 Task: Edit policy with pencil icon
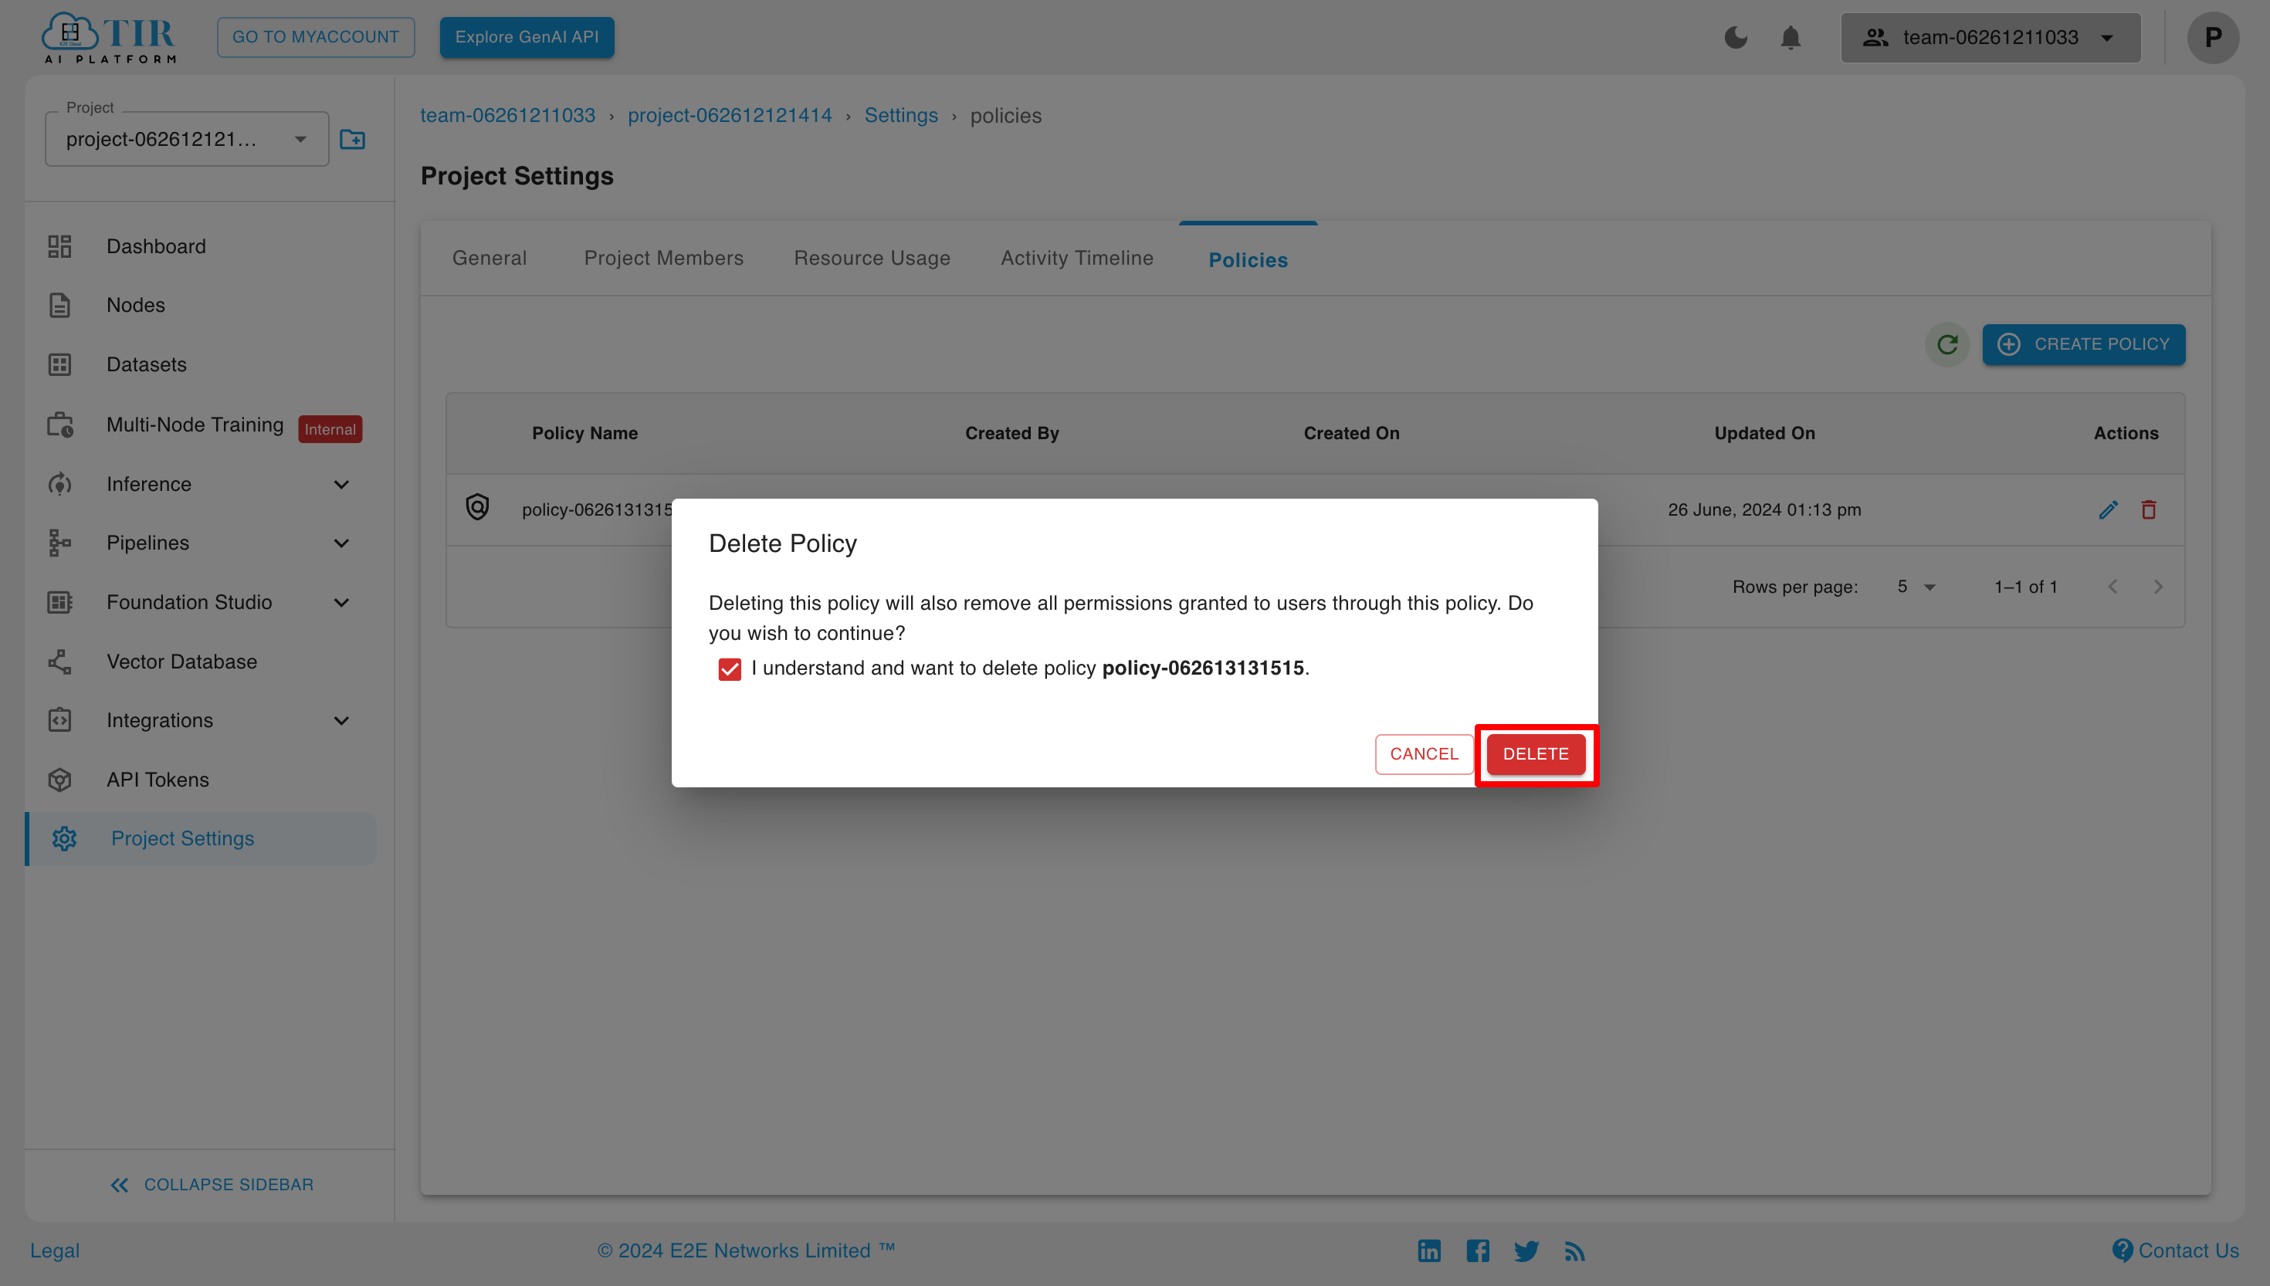2109,509
